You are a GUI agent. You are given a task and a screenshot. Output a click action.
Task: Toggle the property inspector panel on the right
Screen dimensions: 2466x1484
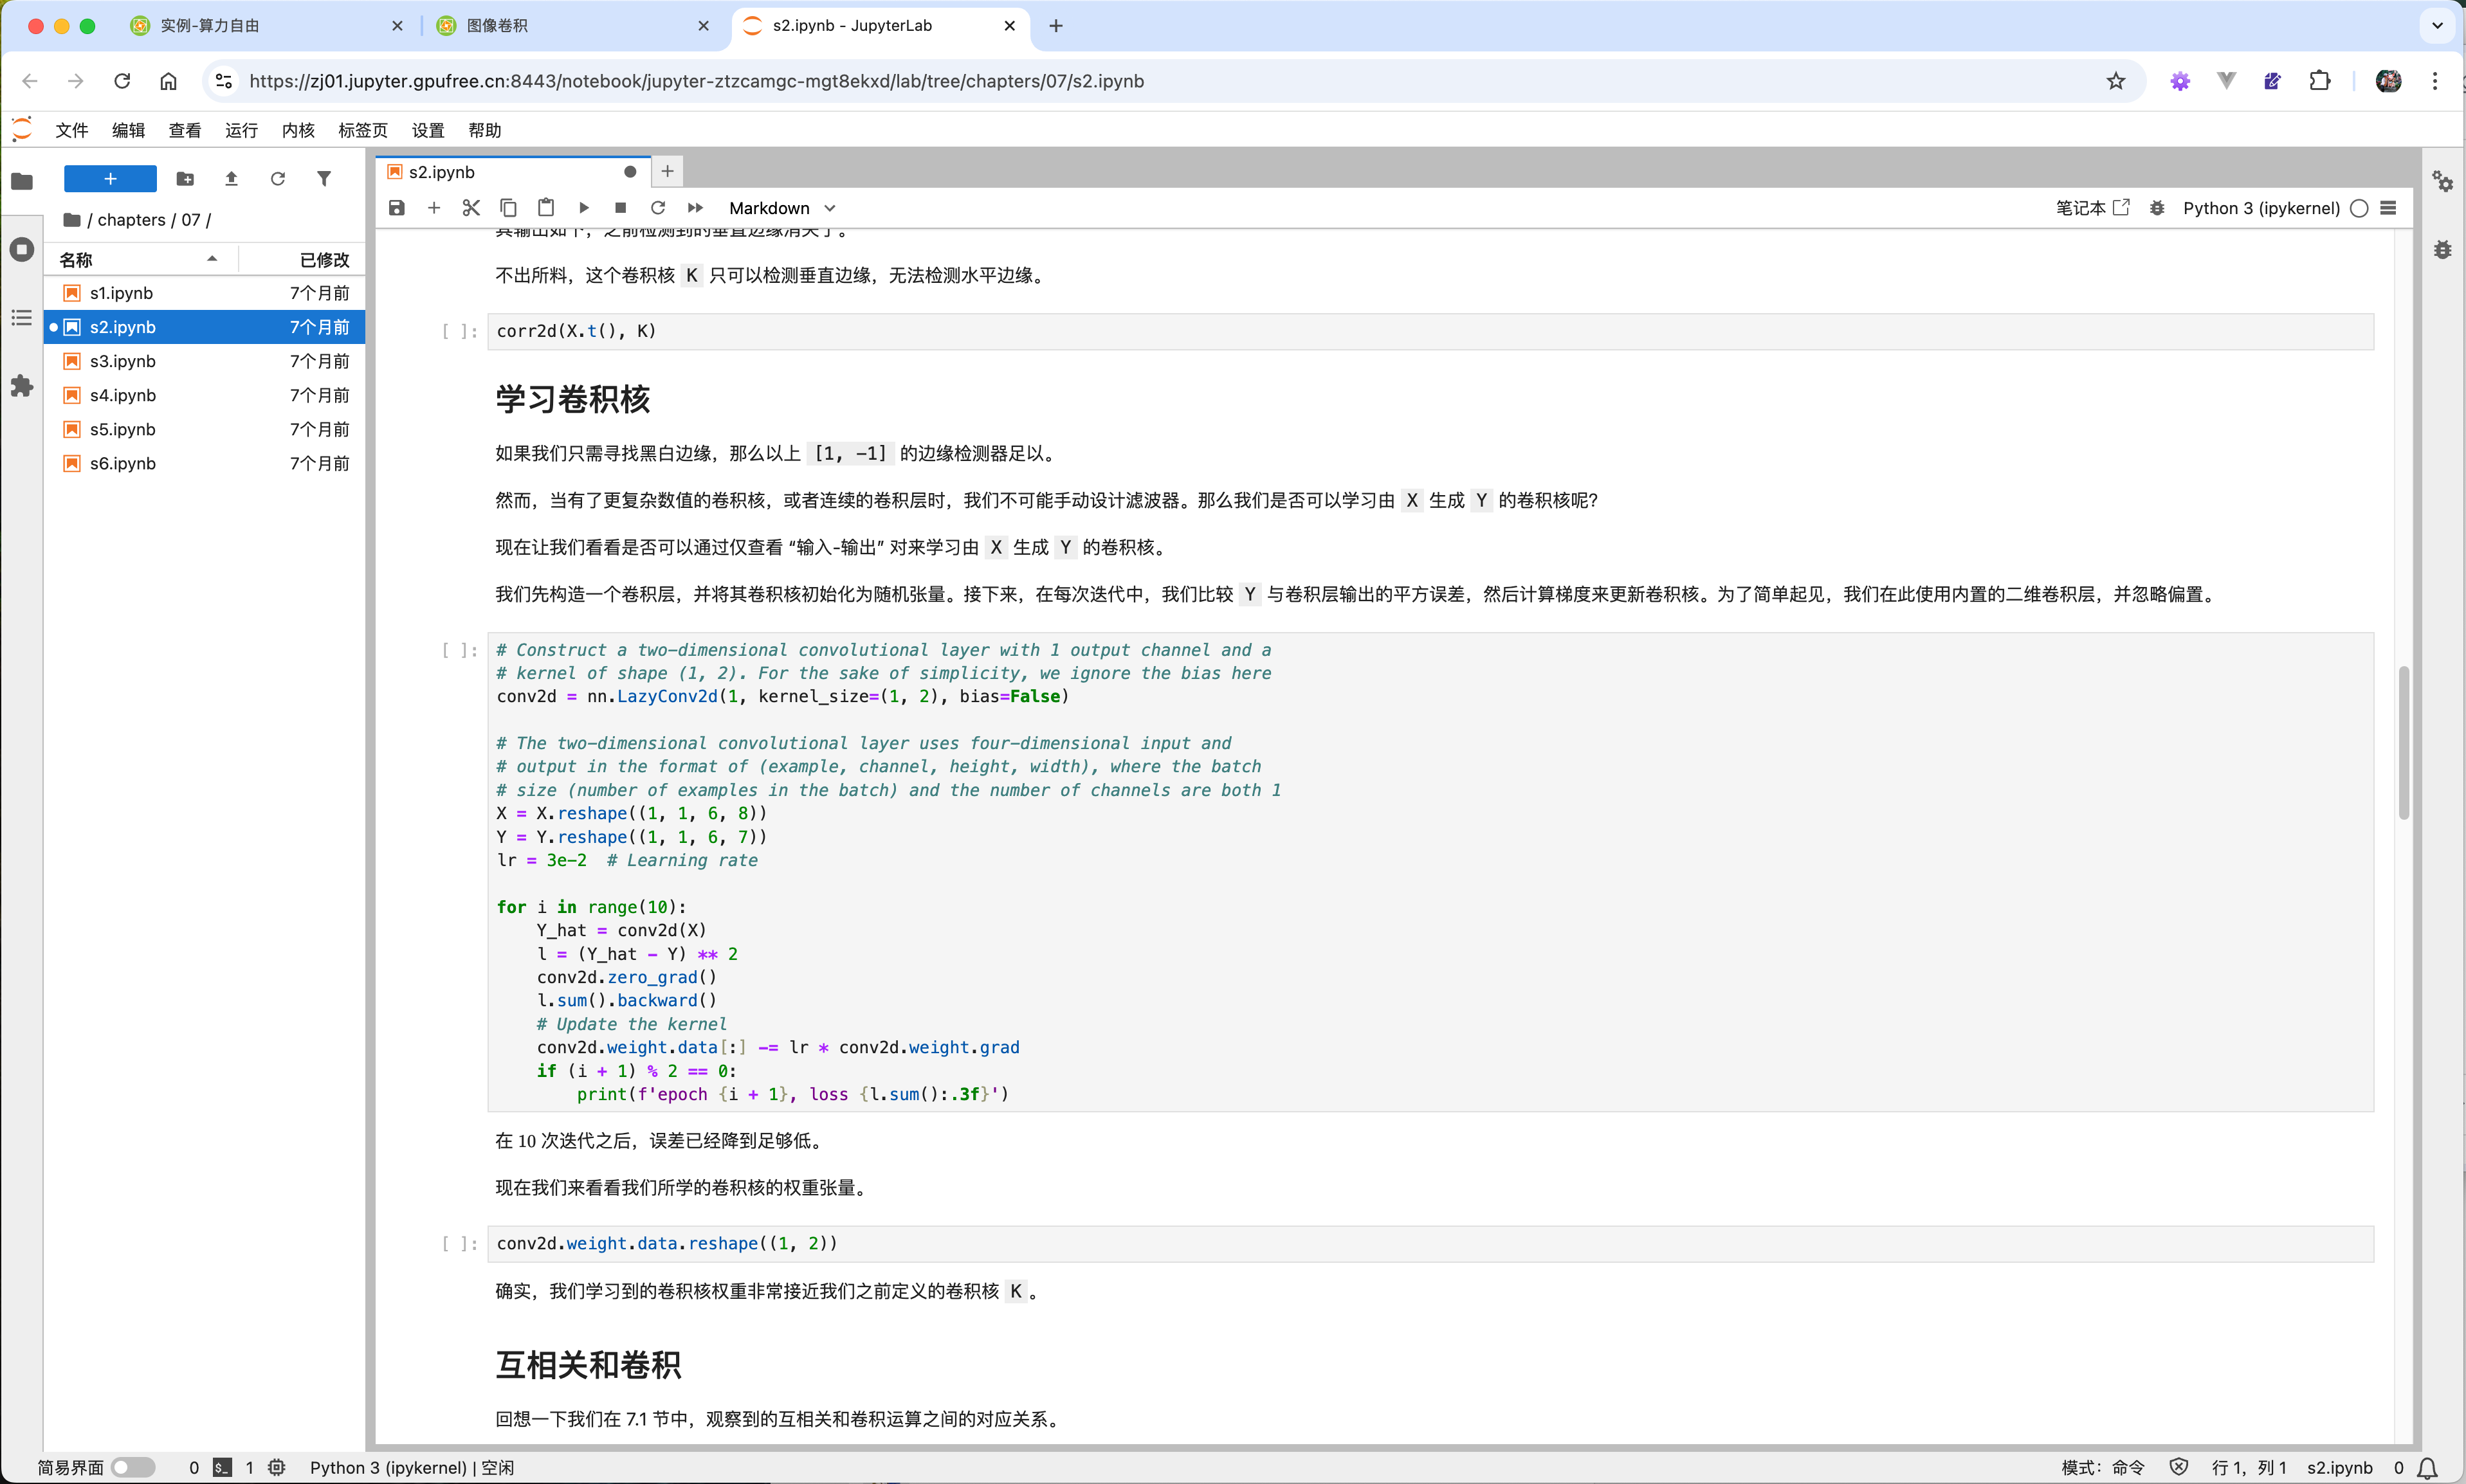tap(2443, 182)
